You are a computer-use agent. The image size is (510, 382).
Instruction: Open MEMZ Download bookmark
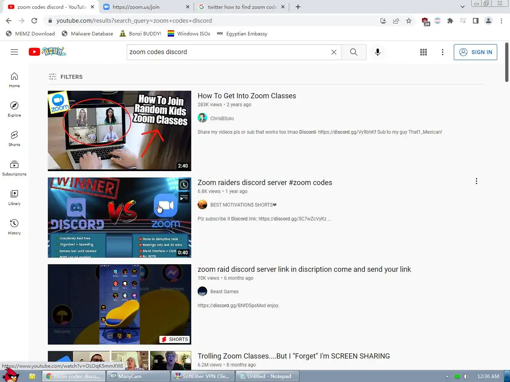(x=30, y=34)
